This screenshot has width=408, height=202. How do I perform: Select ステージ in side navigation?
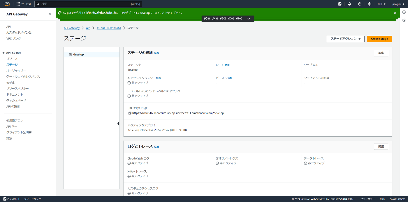click(x=12, y=65)
